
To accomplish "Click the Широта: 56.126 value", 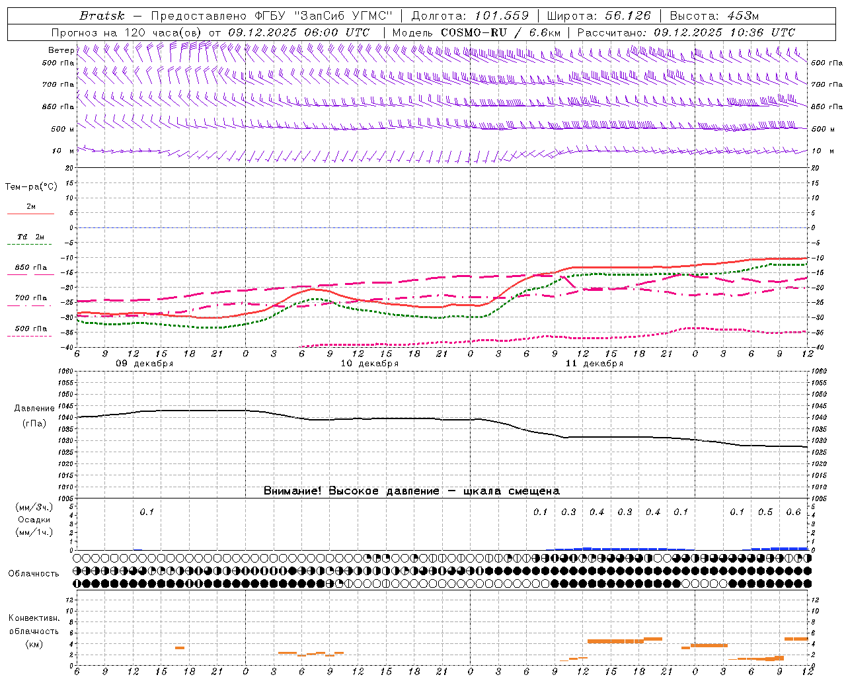I will (599, 16).
